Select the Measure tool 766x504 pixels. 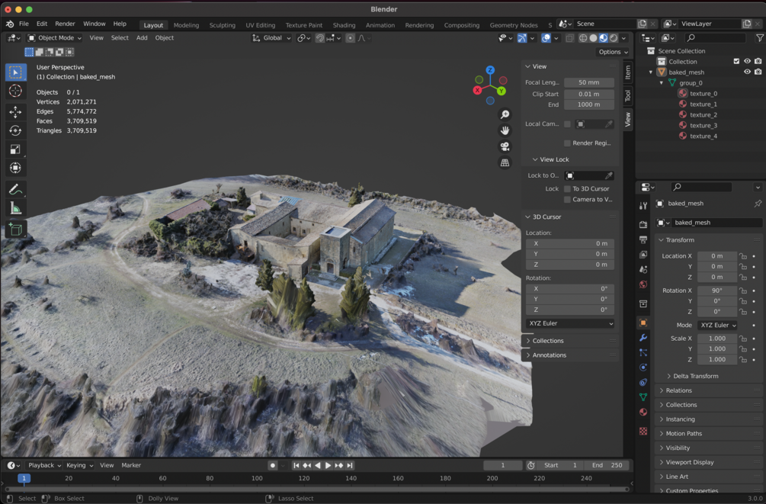pos(16,209)
